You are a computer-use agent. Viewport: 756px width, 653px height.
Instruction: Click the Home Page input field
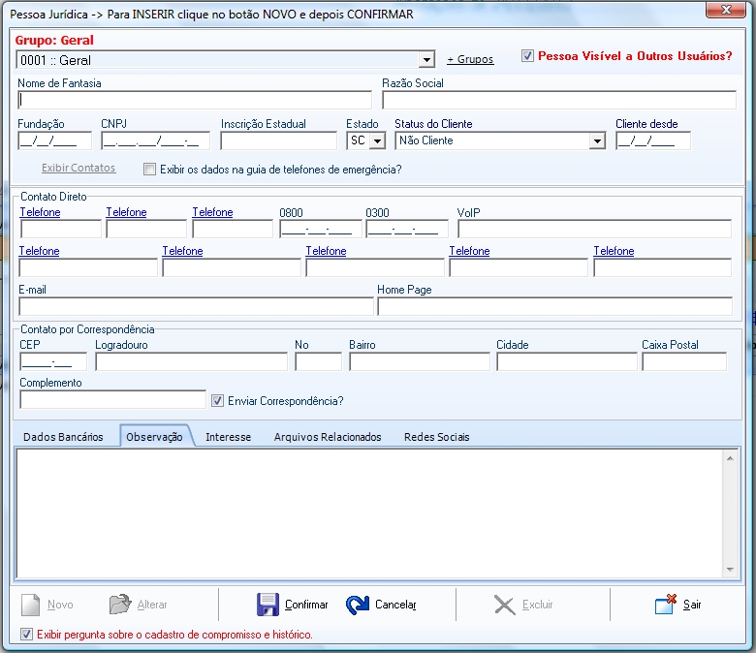[x=555, y=306]
